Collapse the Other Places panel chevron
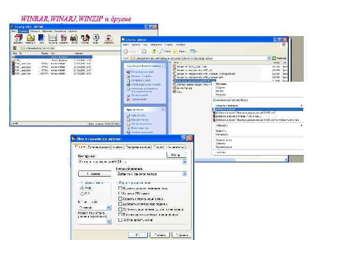Image resolution: width=337 pixels, height=253 pixels. point(163,110)
